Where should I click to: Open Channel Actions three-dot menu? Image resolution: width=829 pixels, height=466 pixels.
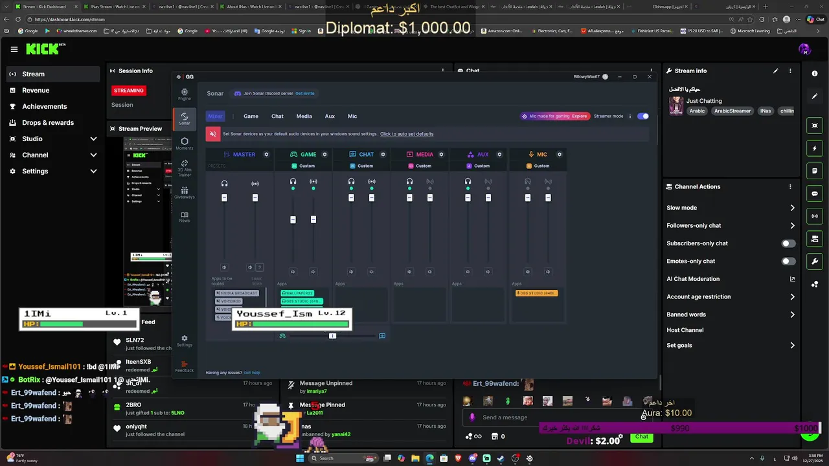pyautogui.click(x=790, y=186)
